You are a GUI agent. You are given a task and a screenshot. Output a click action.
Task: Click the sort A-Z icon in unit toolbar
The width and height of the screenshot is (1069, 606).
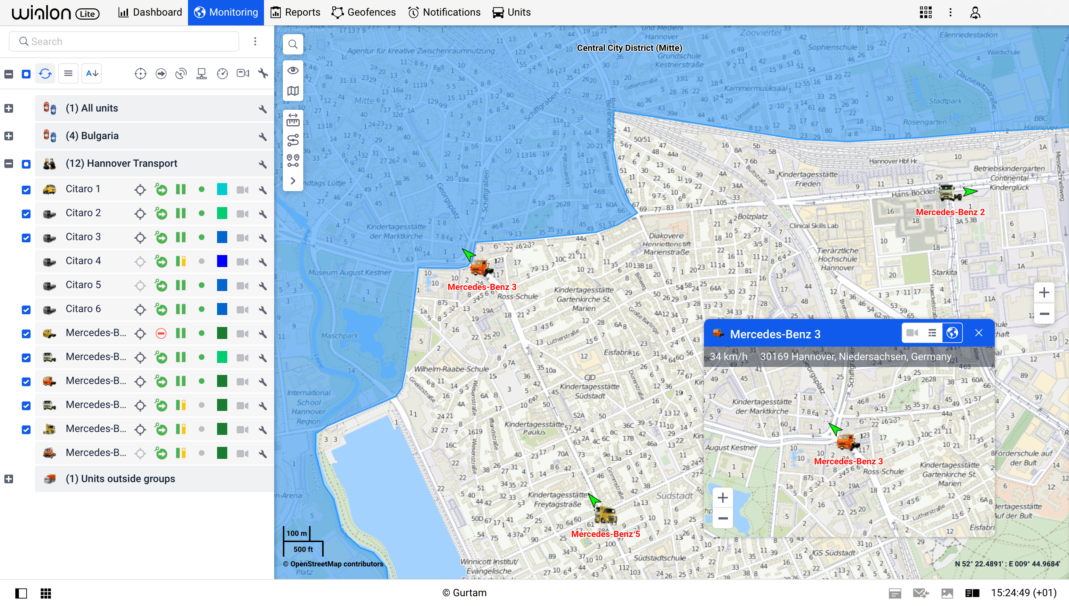point(92,74)
